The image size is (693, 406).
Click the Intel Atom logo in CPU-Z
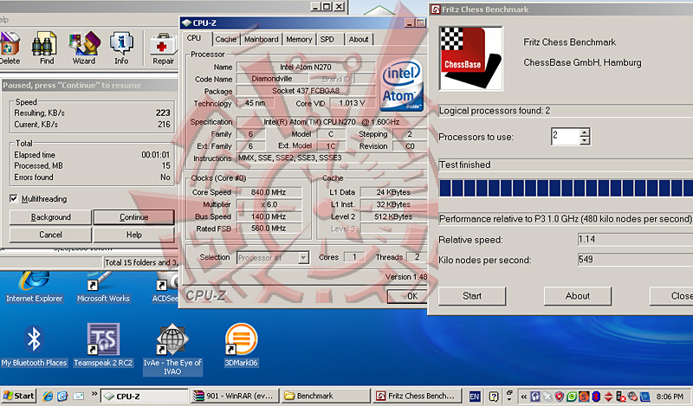402,85
